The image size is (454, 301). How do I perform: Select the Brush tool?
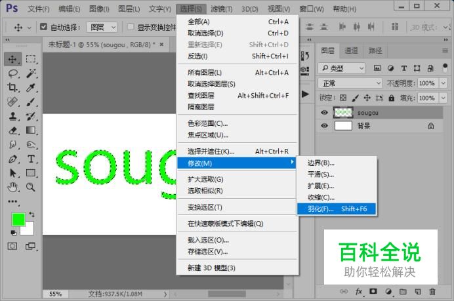[31, 102]
